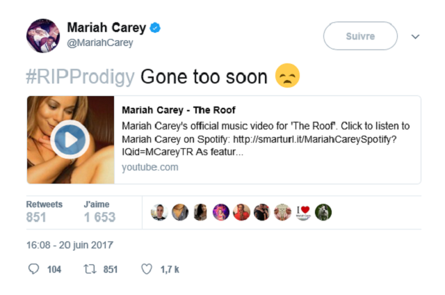
Task: View the 851 Retweets list
Action: point(44,212)
